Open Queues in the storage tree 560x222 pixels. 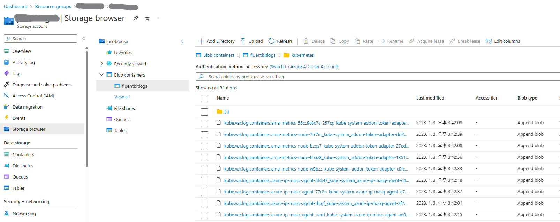pyautogui.click(x=121, y=119)
